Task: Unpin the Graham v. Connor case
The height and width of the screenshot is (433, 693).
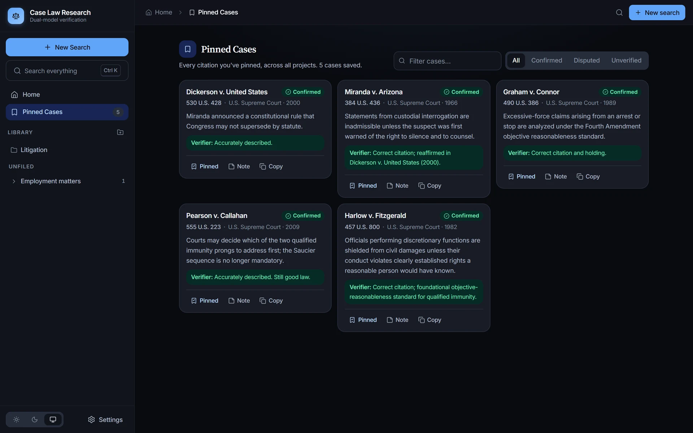Action: coord(522,176)
